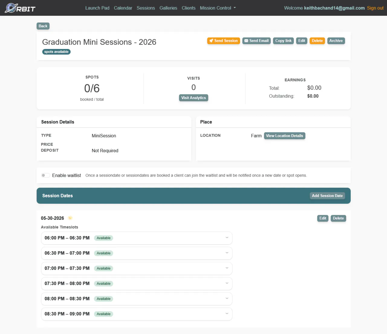
Task: Click the 'Not Required' deposit value
Action: (x=105, y=151)
